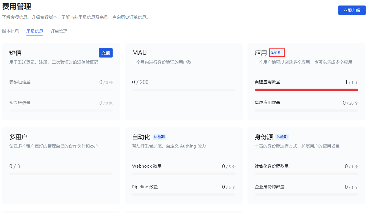Click the 套餐短信量 progress bar
Image resolution: width=367 pixels, height=213 pixels.
coord(61,90)
